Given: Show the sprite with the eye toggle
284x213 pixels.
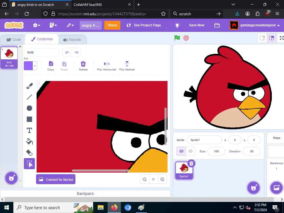Looking at the screenshot, I should click(181, 151).
